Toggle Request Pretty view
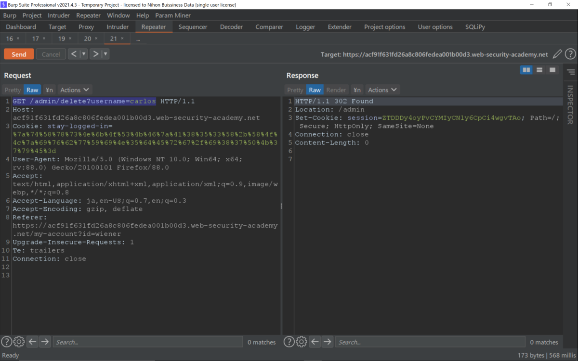The width and height of the screenshot is (578, 361). click(x=13, y=90)
